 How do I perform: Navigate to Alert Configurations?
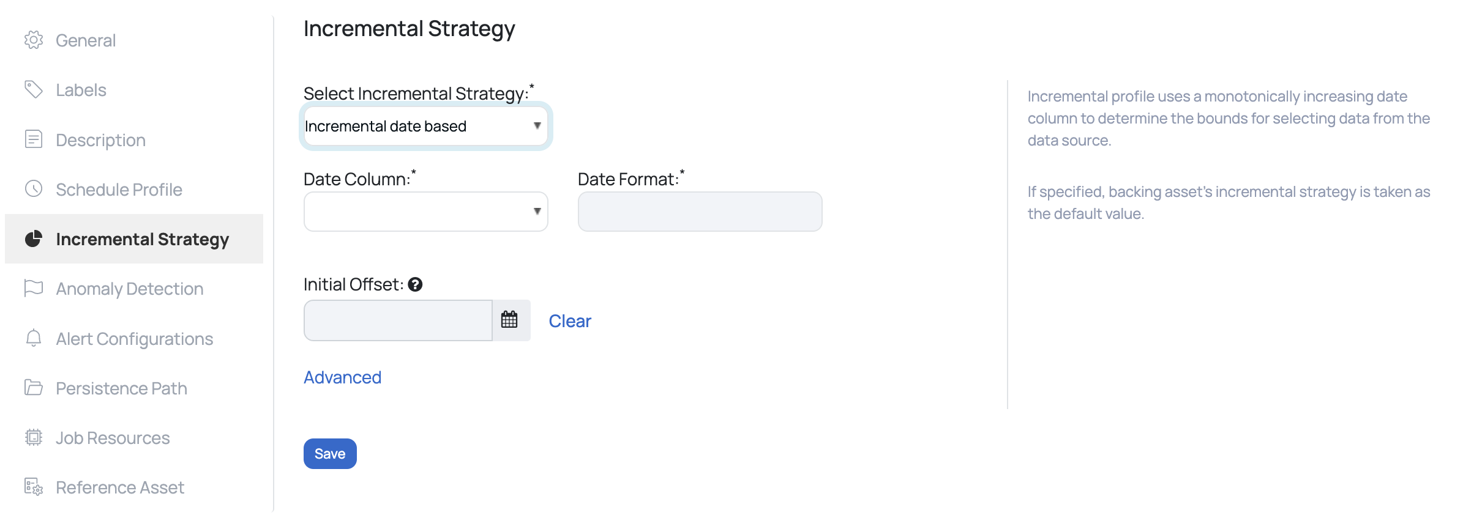coord(134,338)
